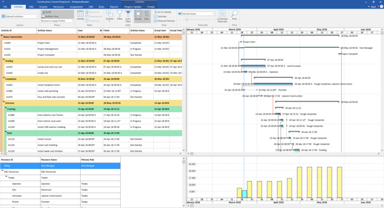
Task: Toggle the Bottom View pane
Action: click(57, 16)
